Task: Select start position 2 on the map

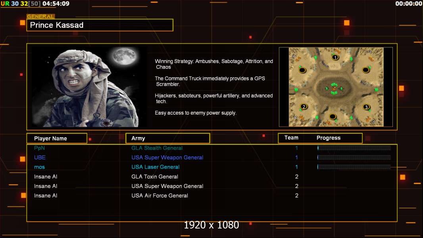Action: click(304, 106)
